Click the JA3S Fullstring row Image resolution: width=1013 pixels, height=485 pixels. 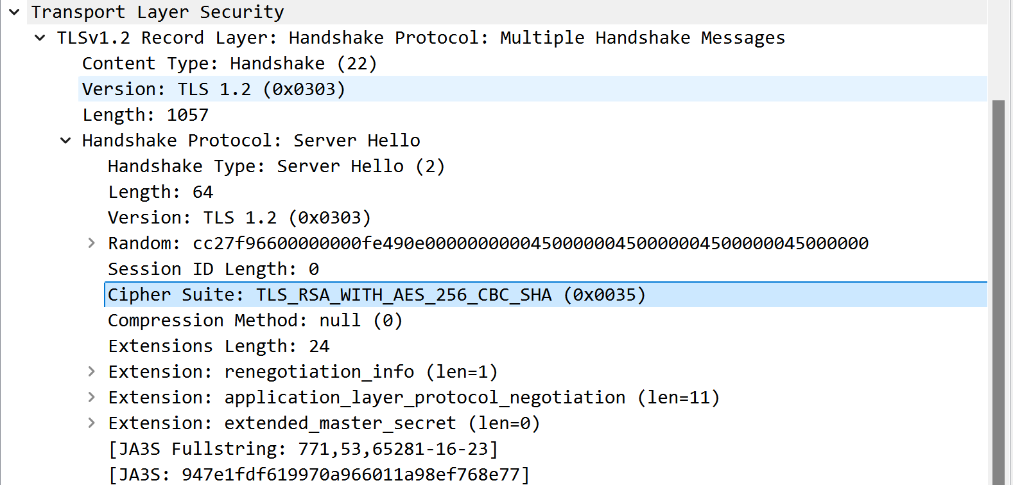pyautogui.click(x=303, y=449)
